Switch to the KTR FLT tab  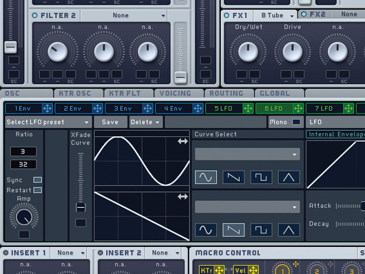[x=129, y=94]
